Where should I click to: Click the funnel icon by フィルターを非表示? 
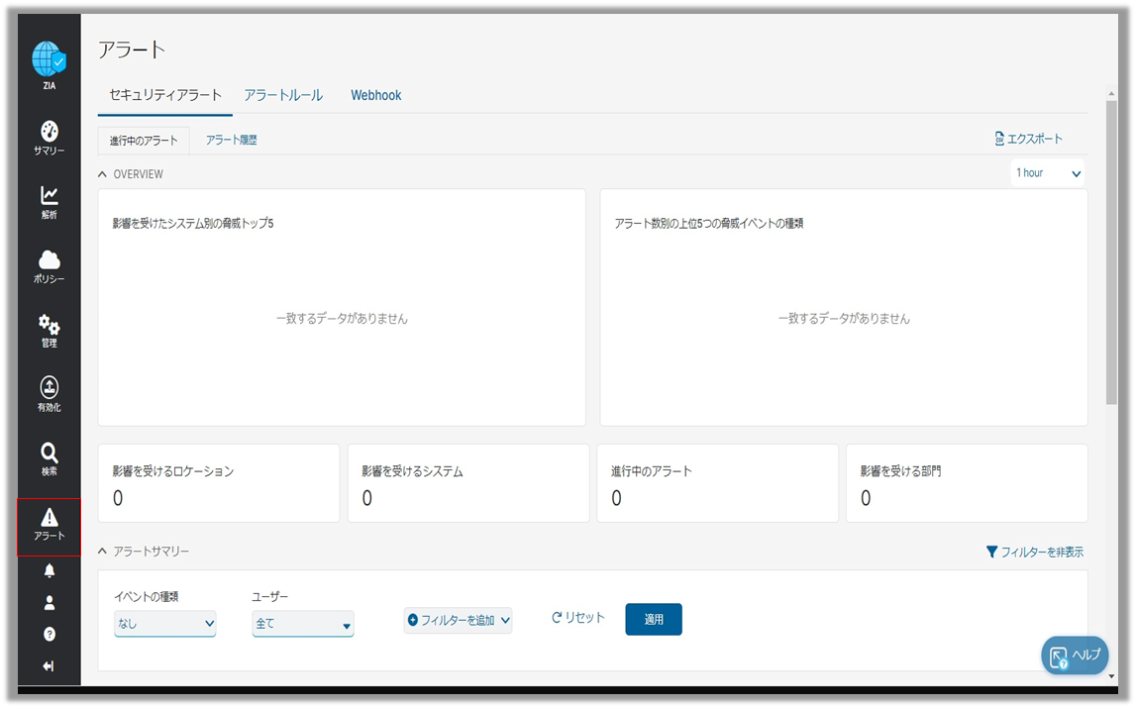[x=991, y=552]
